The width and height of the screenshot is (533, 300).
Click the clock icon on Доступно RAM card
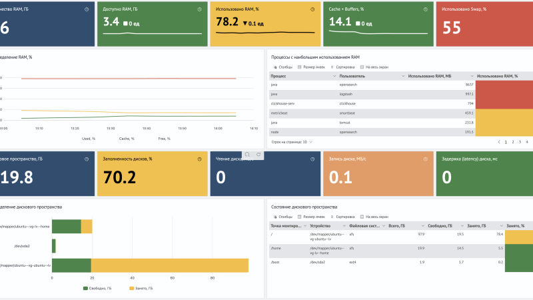click(199, 9)
